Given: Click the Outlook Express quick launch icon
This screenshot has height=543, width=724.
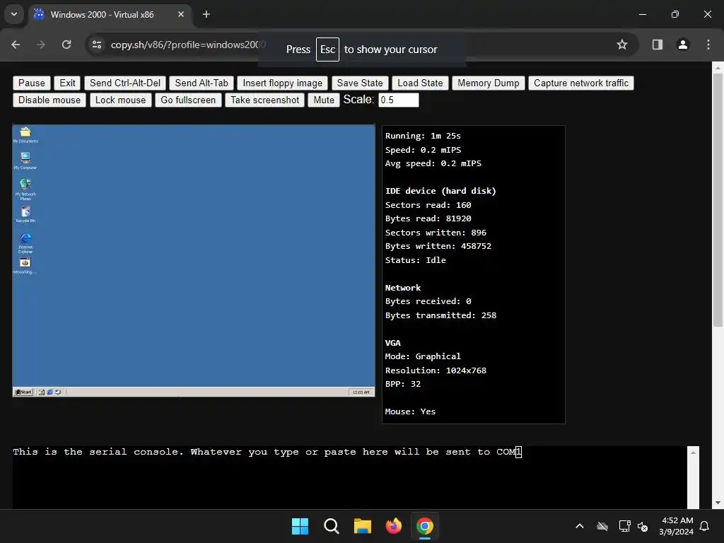Looking at the screenshot, I should [x=58, y=392].
